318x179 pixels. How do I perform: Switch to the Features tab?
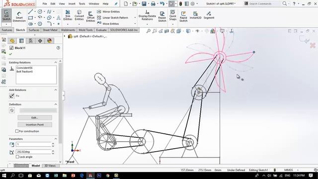pyautogui.click(x=7, y=30)
